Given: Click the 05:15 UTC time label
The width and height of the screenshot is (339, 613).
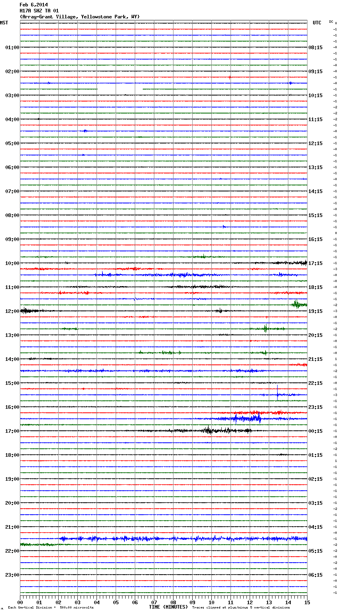Looking at the screenshot, I should (x=315, y=551).
